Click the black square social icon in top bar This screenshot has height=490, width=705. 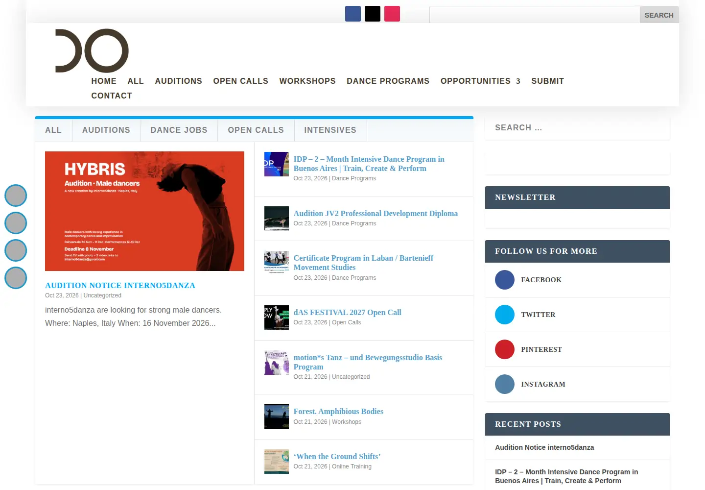[373, 14]
